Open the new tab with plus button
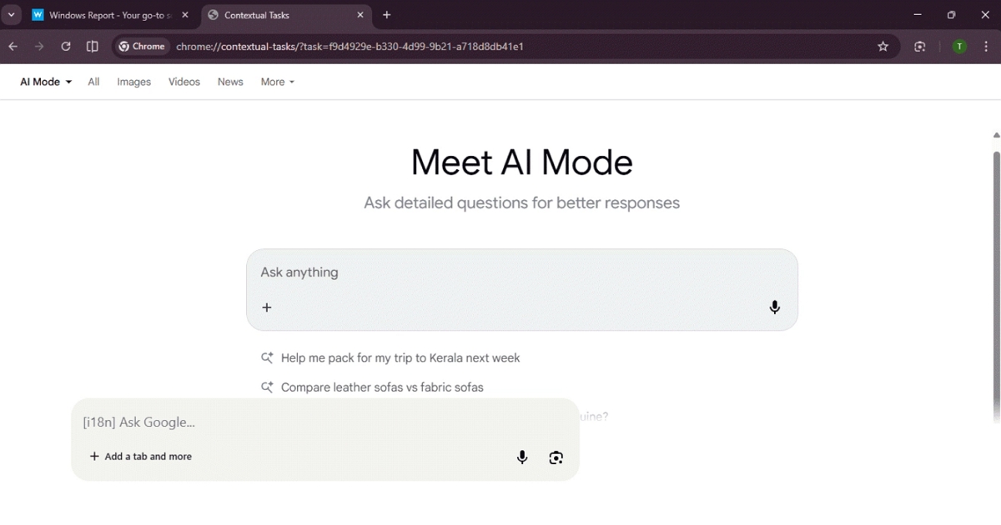1001x525 pixels. [386, 15]
